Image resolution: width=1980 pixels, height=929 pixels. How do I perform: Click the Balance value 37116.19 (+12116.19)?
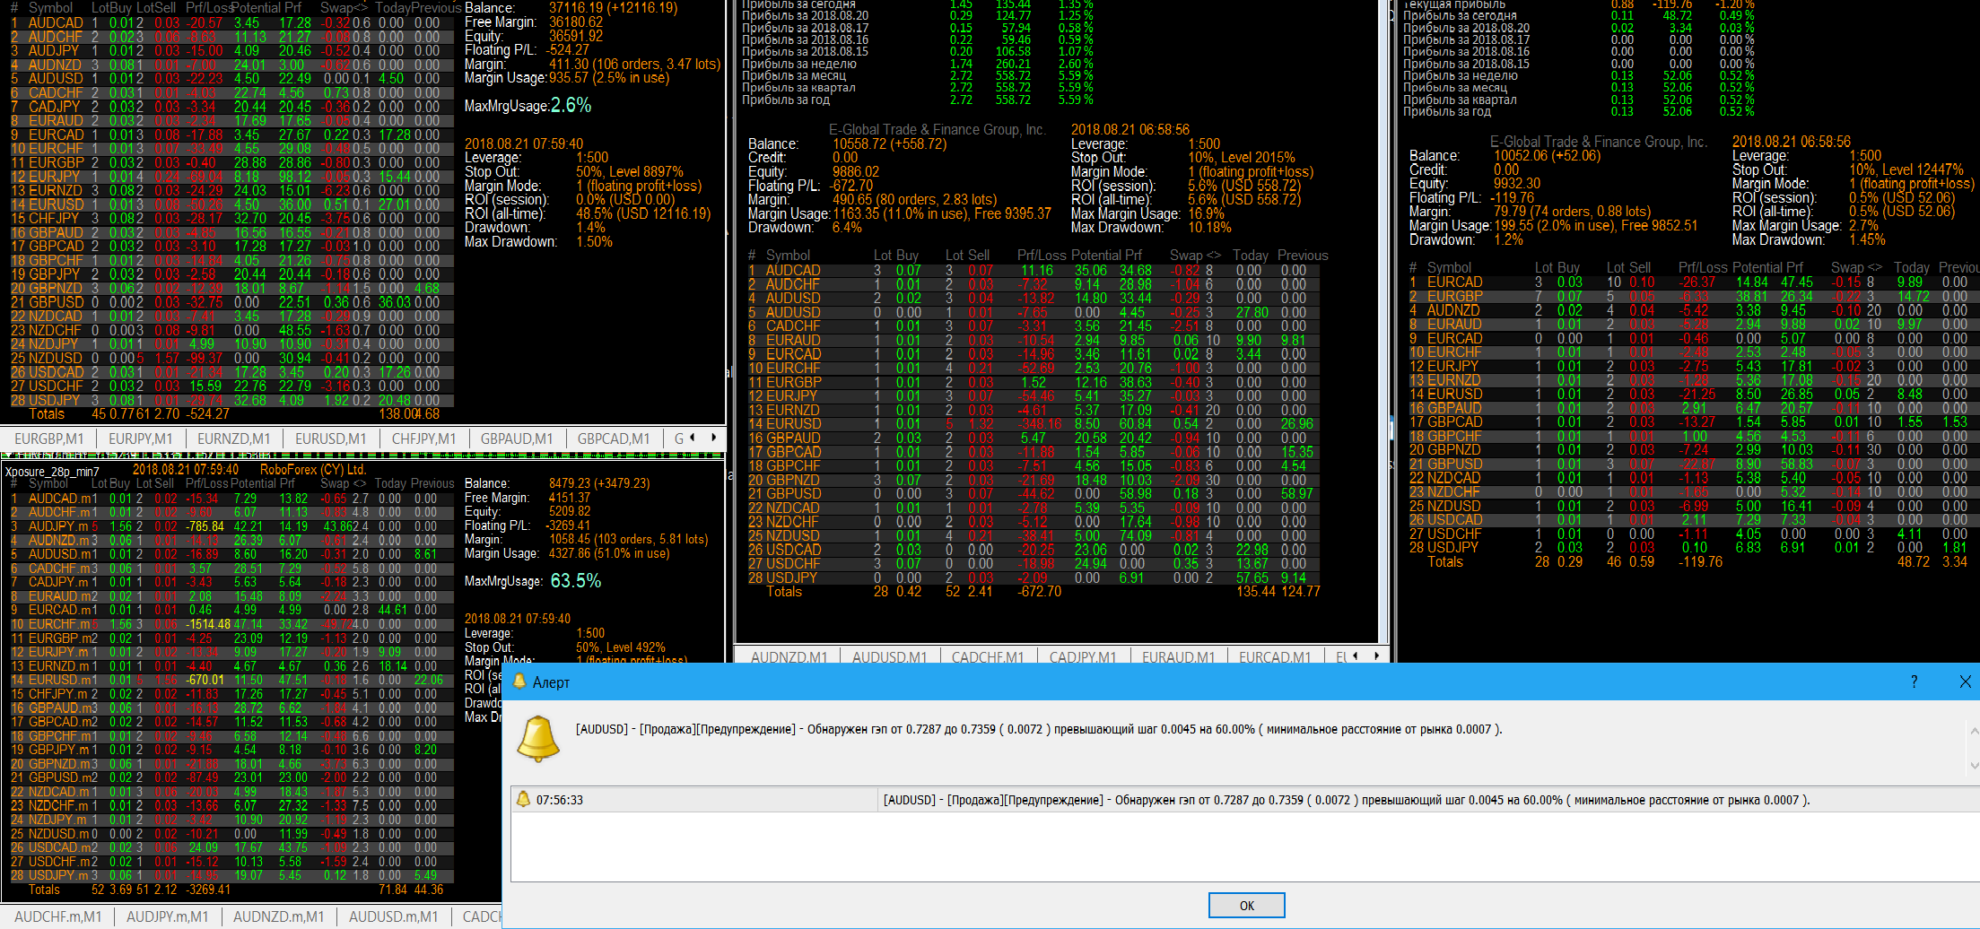point(614,7)
